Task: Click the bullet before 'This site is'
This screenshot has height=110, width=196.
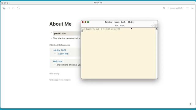Action: click(51, 38)
